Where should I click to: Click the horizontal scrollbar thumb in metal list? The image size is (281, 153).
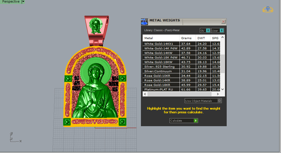180,94
